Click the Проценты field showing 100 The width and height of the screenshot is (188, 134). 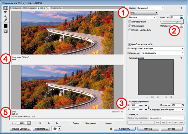point(176,105)
